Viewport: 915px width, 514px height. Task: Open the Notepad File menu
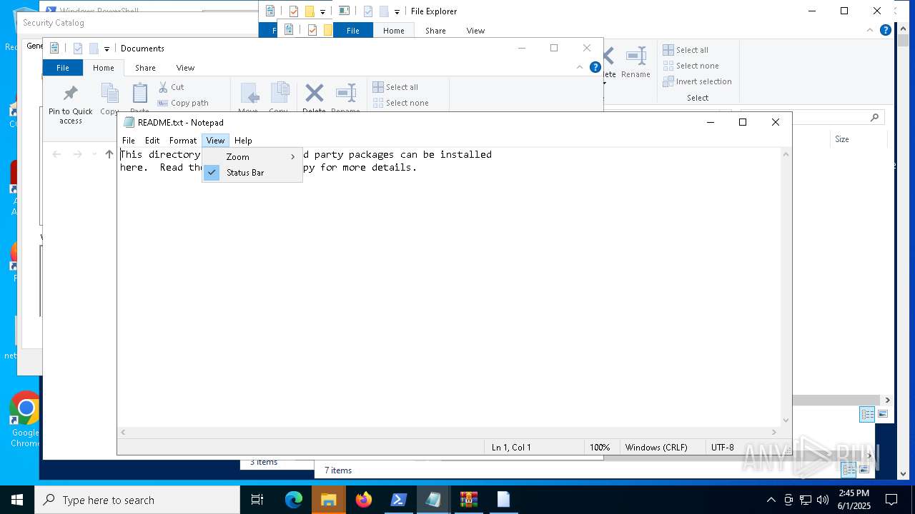[x=129, y=141]
